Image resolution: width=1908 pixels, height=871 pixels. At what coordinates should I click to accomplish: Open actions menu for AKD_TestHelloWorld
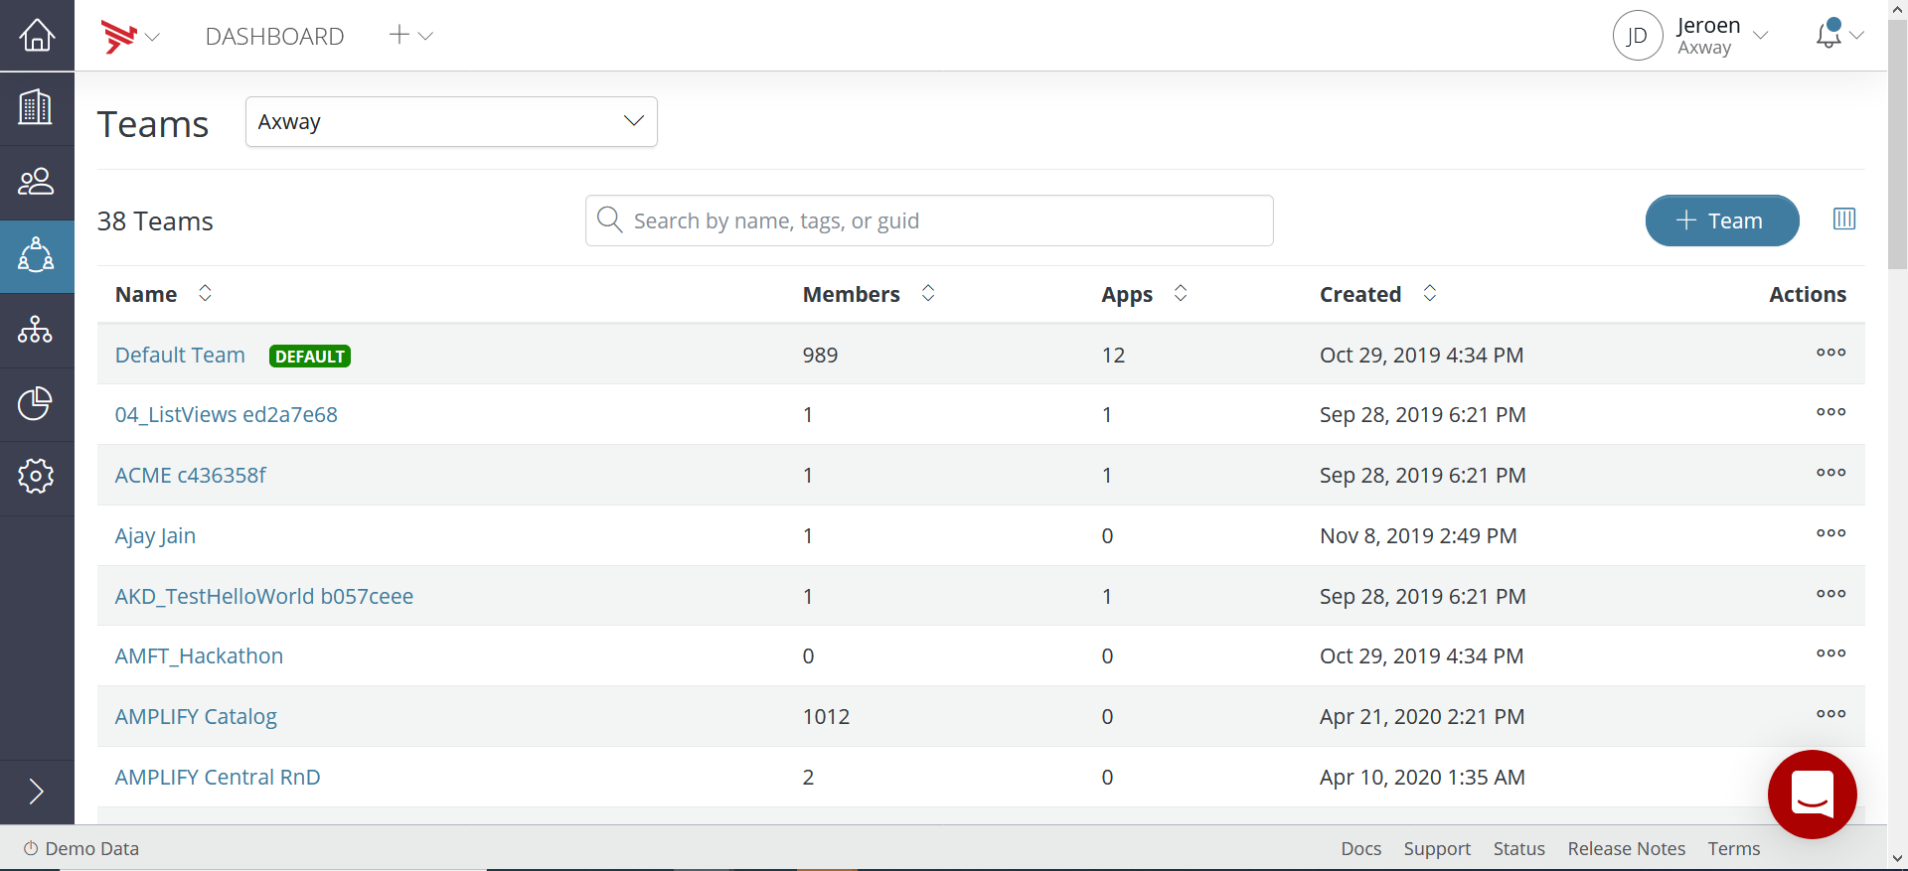point(1830,594)
